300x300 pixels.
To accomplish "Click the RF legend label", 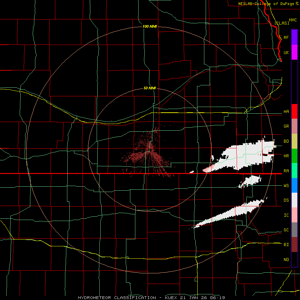I will (x=286, y=37).
